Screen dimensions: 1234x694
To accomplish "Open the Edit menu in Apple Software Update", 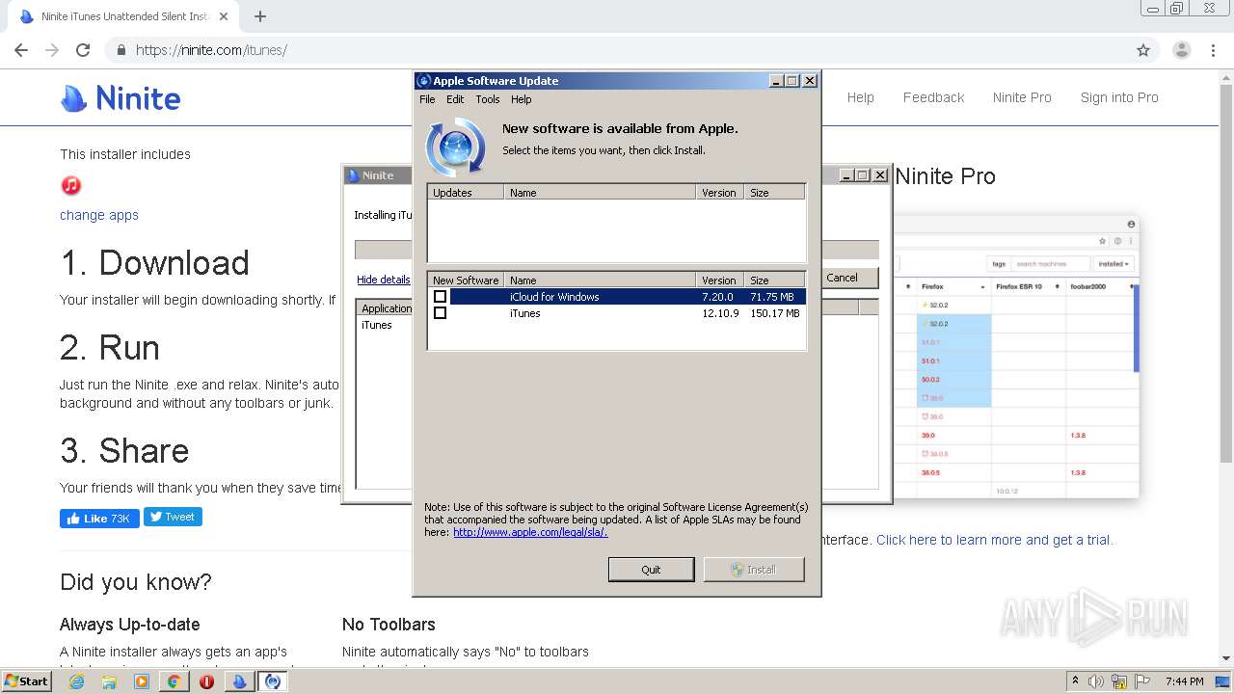I will click(455, 99).
